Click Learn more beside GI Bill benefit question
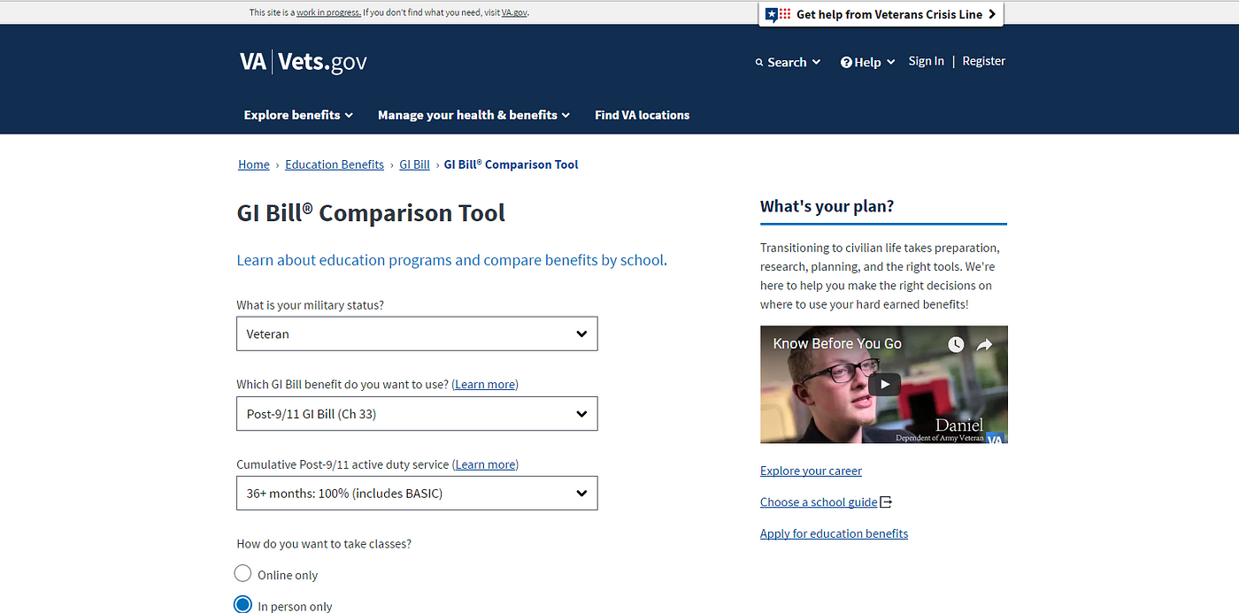The width and height of the screenshot is (1239, 613). tap(485, 385)
